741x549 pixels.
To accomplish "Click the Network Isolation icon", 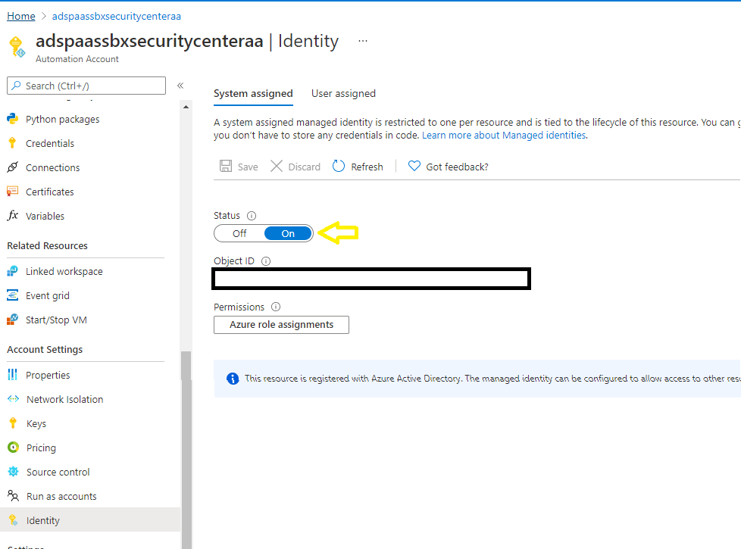I will 13,399.
